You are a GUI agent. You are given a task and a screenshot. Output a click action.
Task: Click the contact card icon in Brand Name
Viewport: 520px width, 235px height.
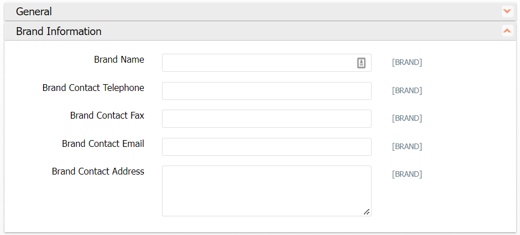361,63
